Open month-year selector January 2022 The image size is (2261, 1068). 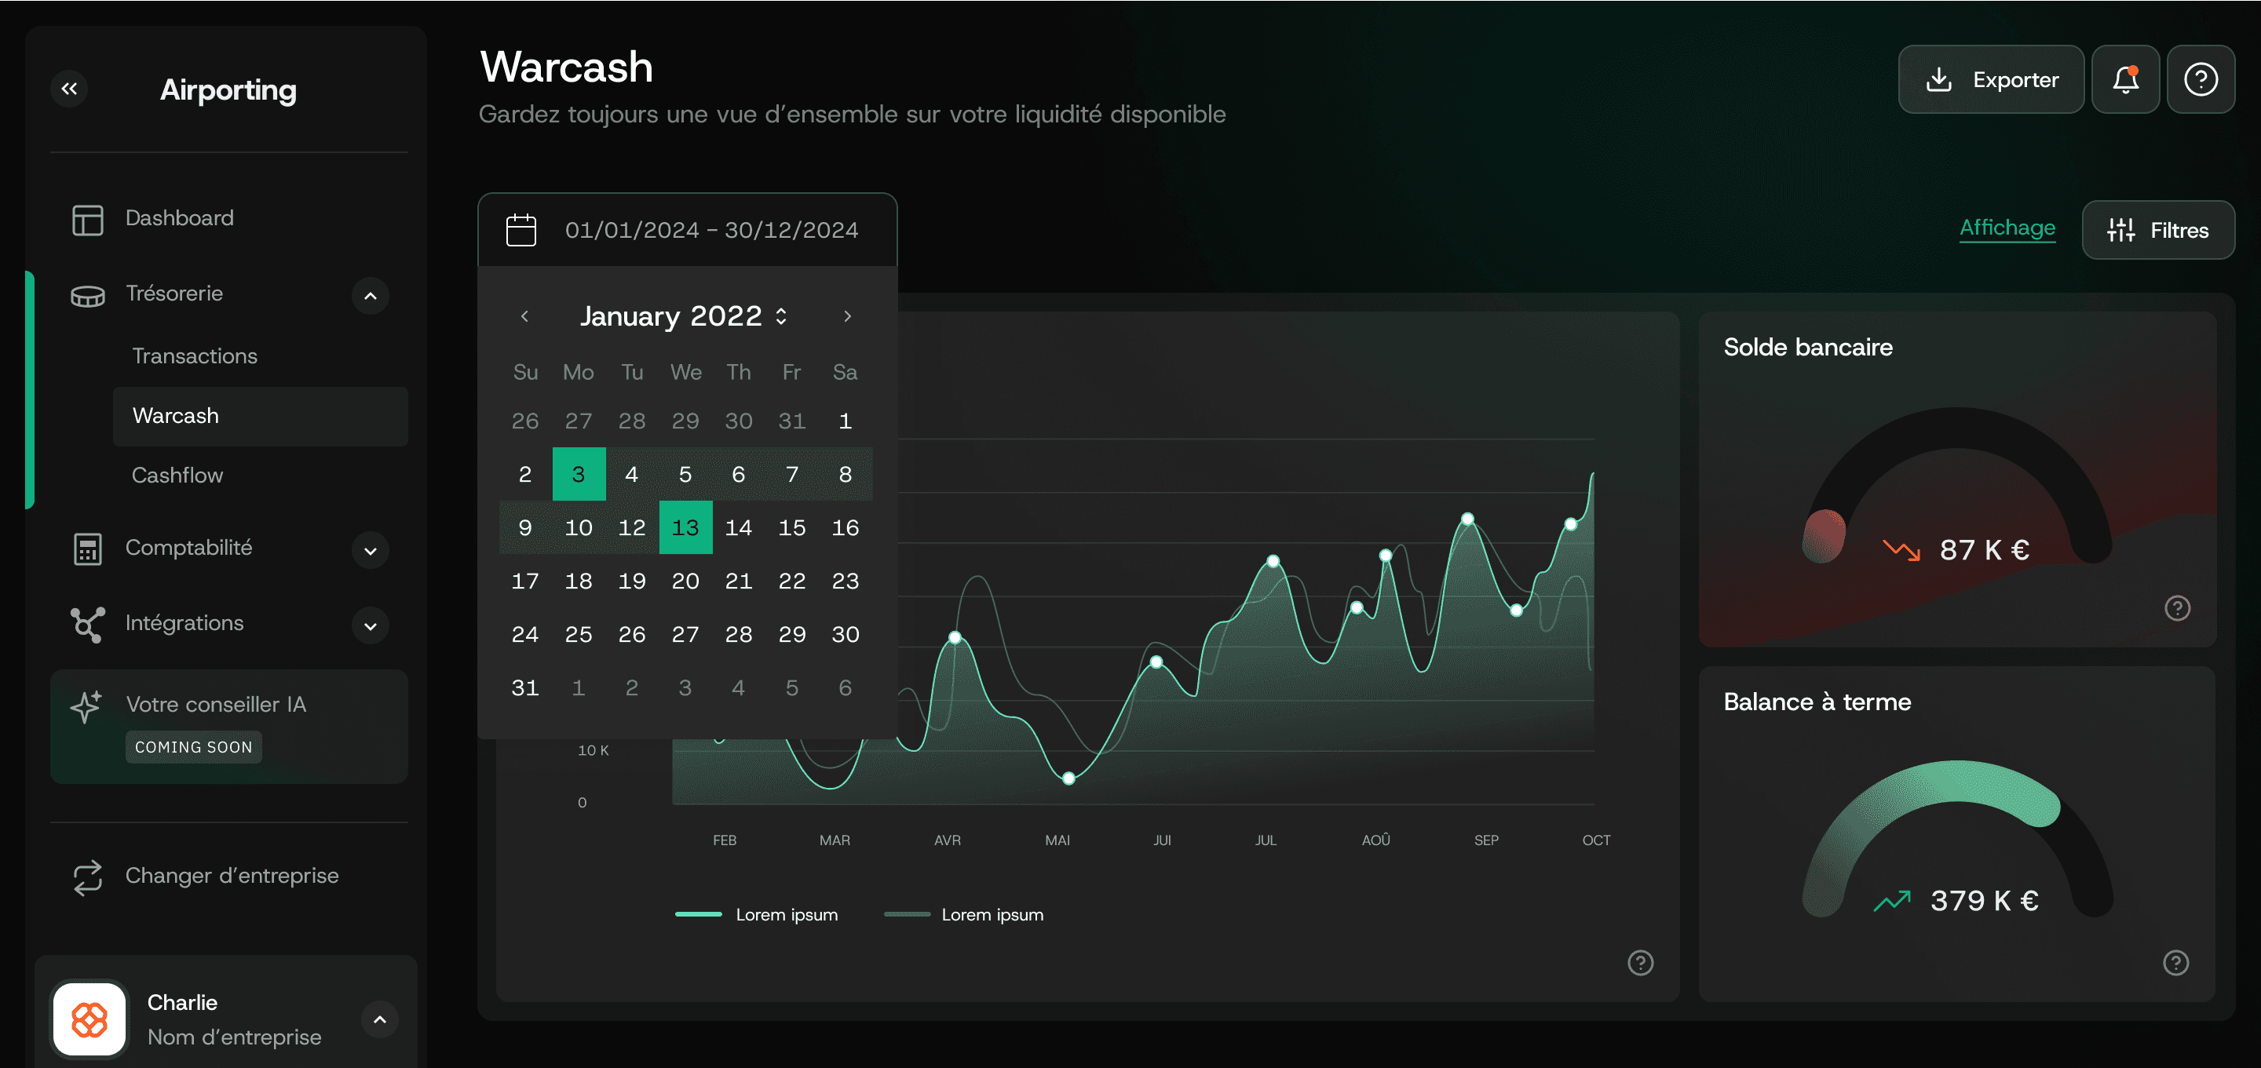[x=684, y=316]
